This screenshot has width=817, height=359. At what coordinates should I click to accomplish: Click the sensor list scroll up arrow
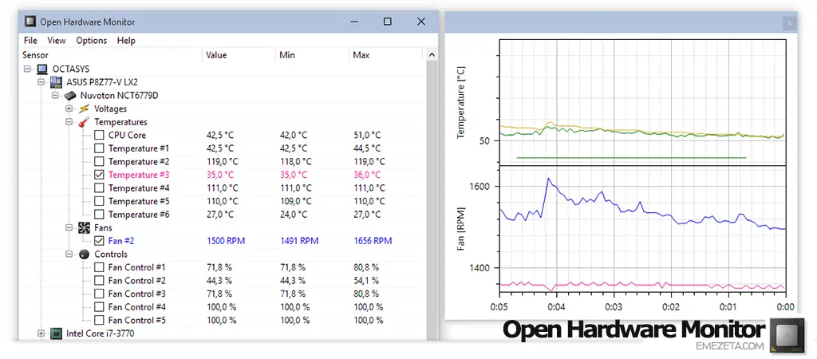point(432,55)
